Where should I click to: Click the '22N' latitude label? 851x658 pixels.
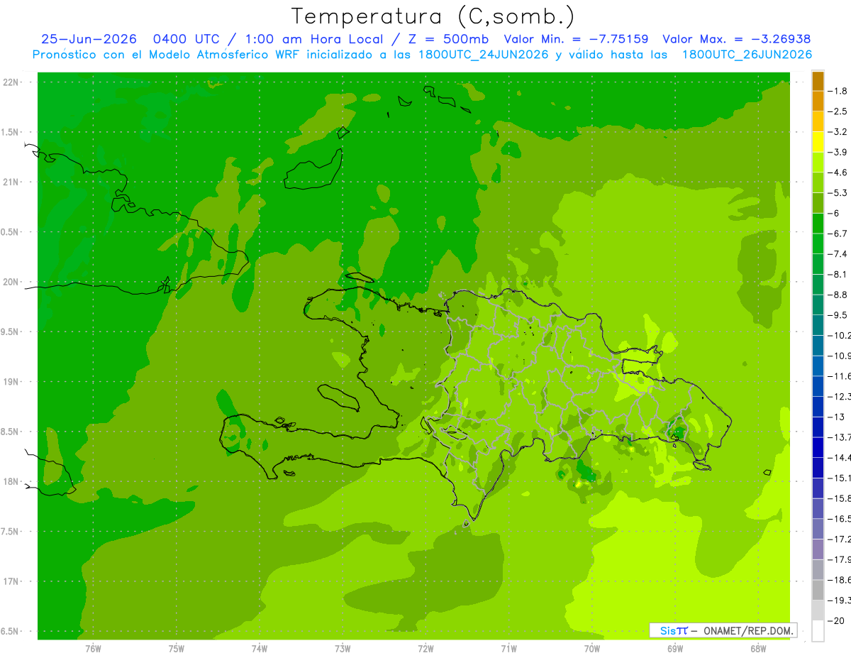pos(12,82)
